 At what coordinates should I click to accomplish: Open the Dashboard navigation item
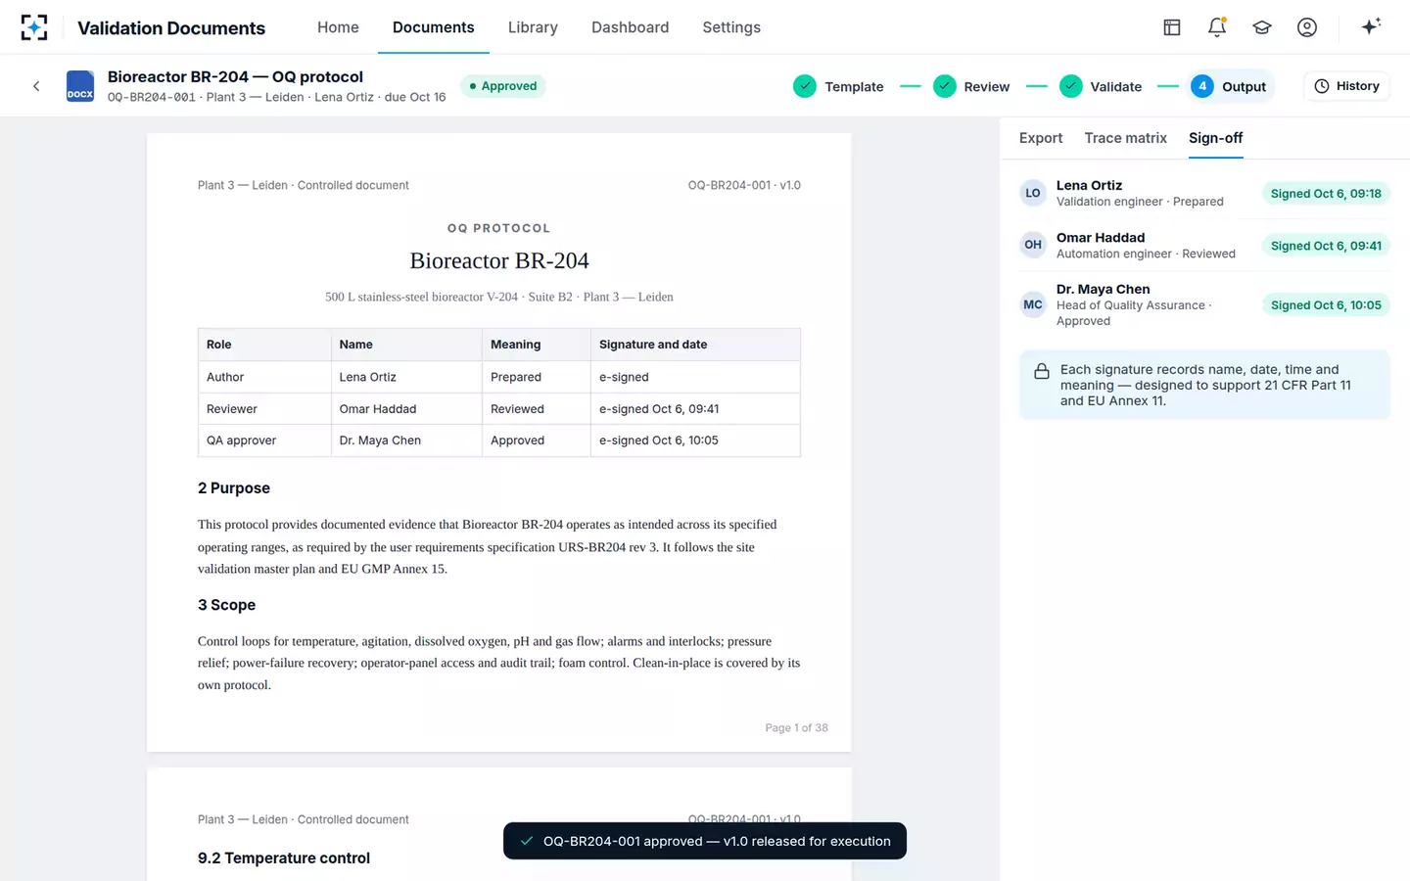[x=631, y=27]
